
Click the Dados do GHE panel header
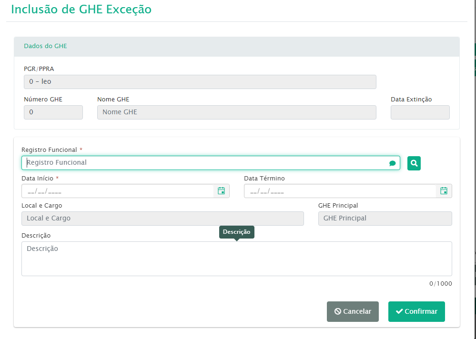pos(236,47)
